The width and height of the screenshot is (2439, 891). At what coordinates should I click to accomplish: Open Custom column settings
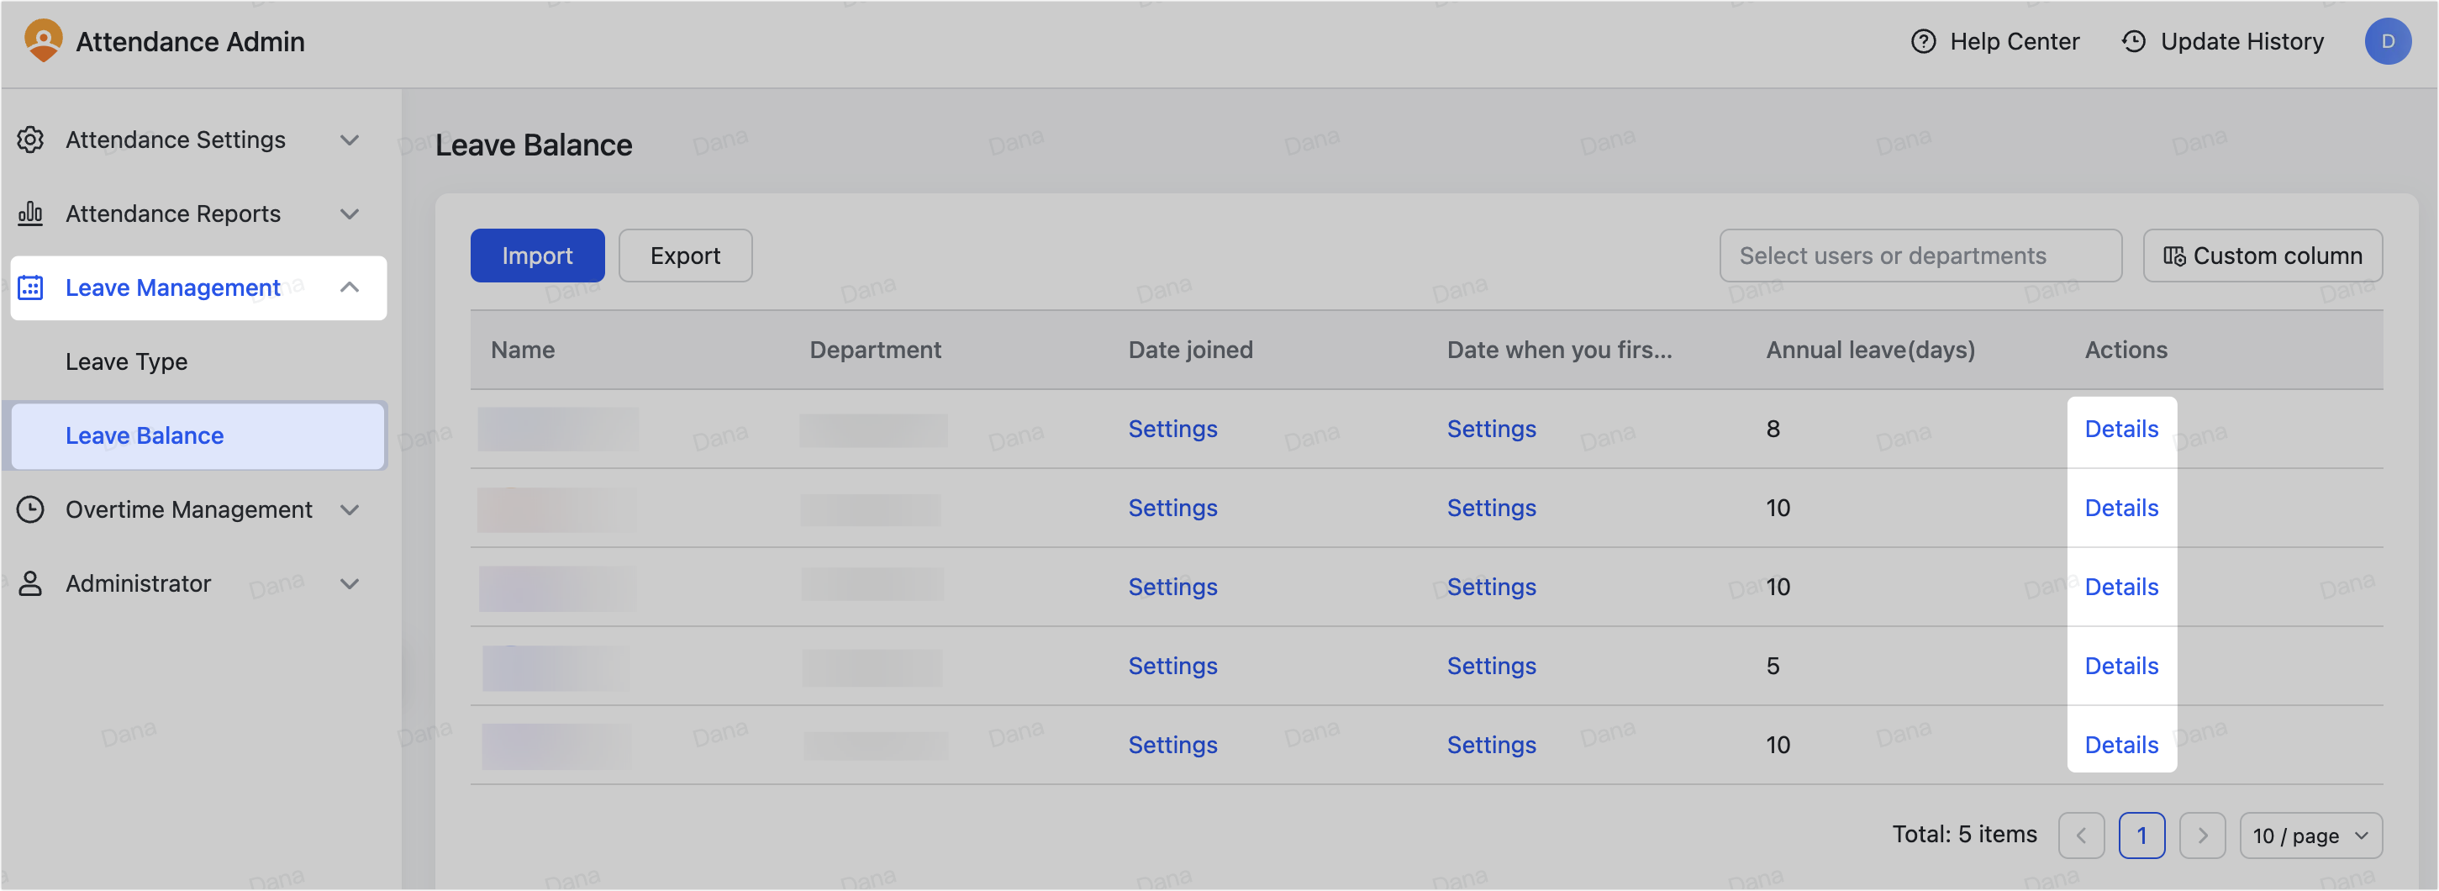[x=2262, y=256]
